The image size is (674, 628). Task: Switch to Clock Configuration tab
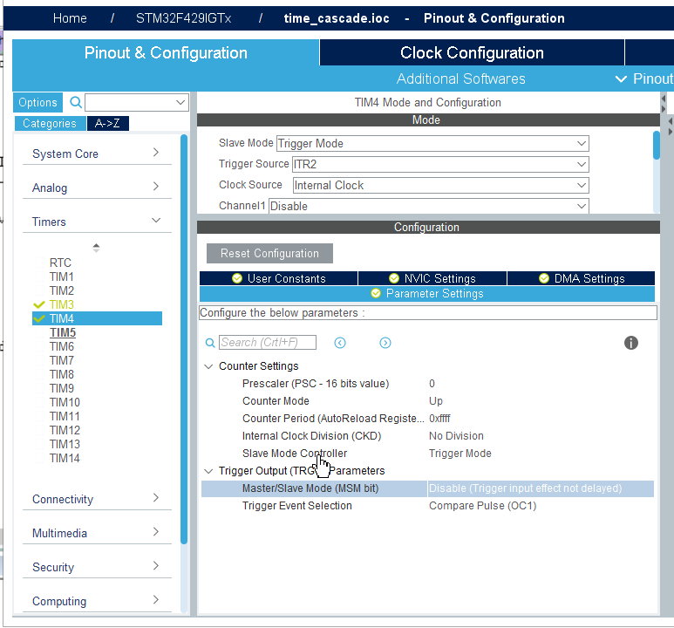[472, 53]
